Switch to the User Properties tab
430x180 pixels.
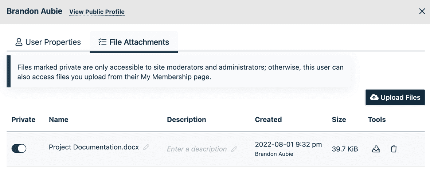(x=48, y=42)
